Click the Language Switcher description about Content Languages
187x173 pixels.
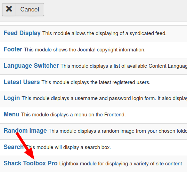(x=124, y=66)
